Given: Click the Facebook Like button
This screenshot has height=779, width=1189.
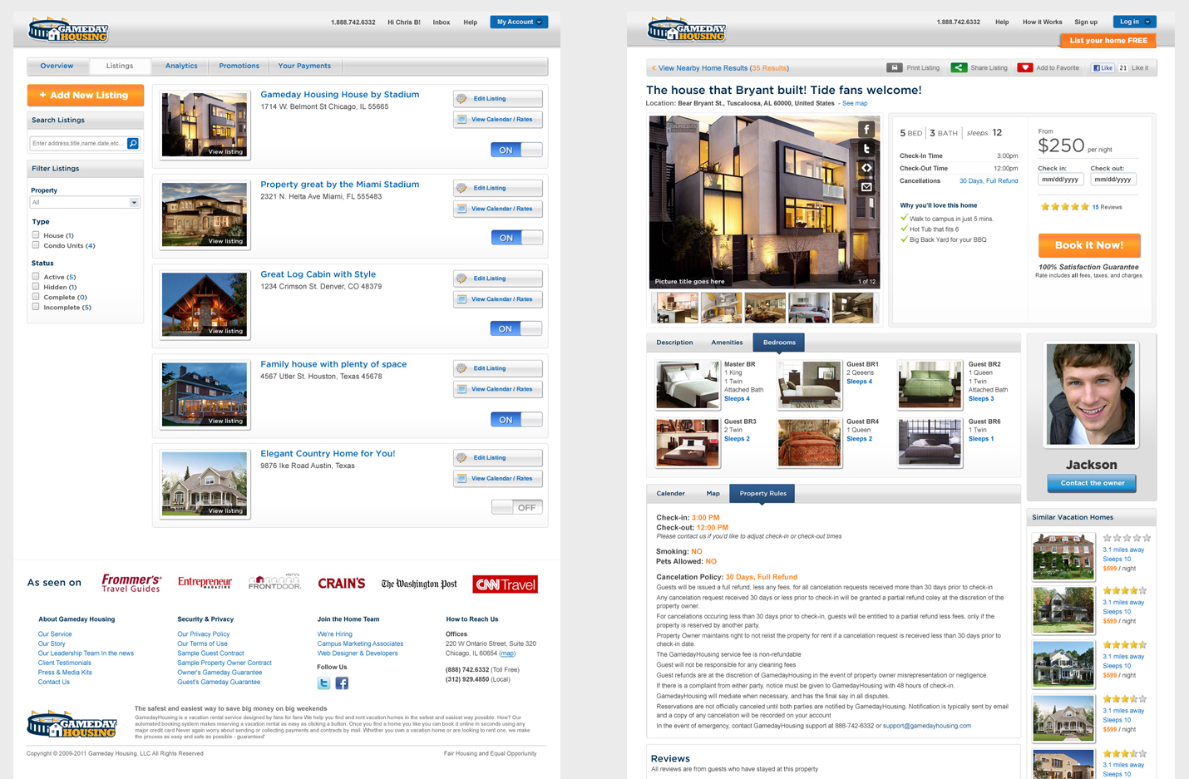Looking at the screenshot, I should coord(1103,68).
